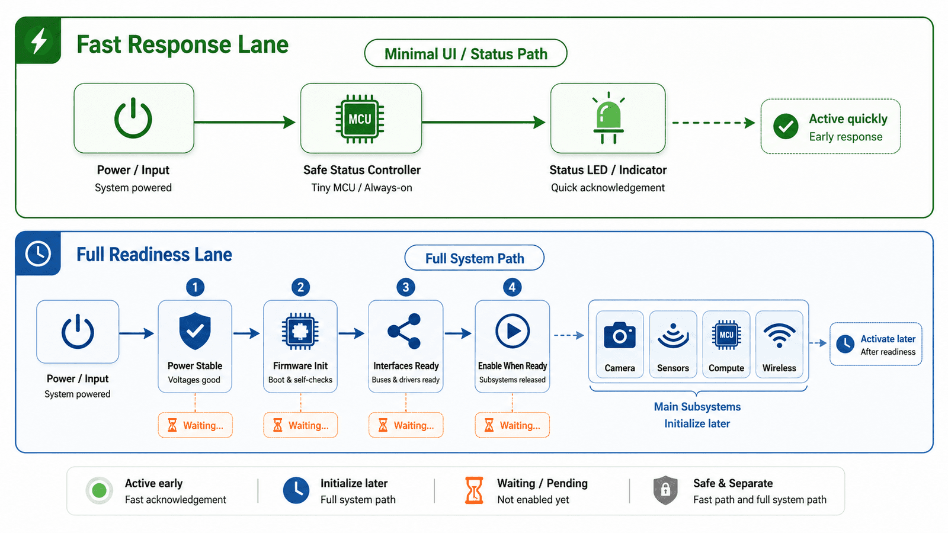Select the Wireless wifi subsystem icon
The height and width of the screenshot is (533, 948).
779,336
